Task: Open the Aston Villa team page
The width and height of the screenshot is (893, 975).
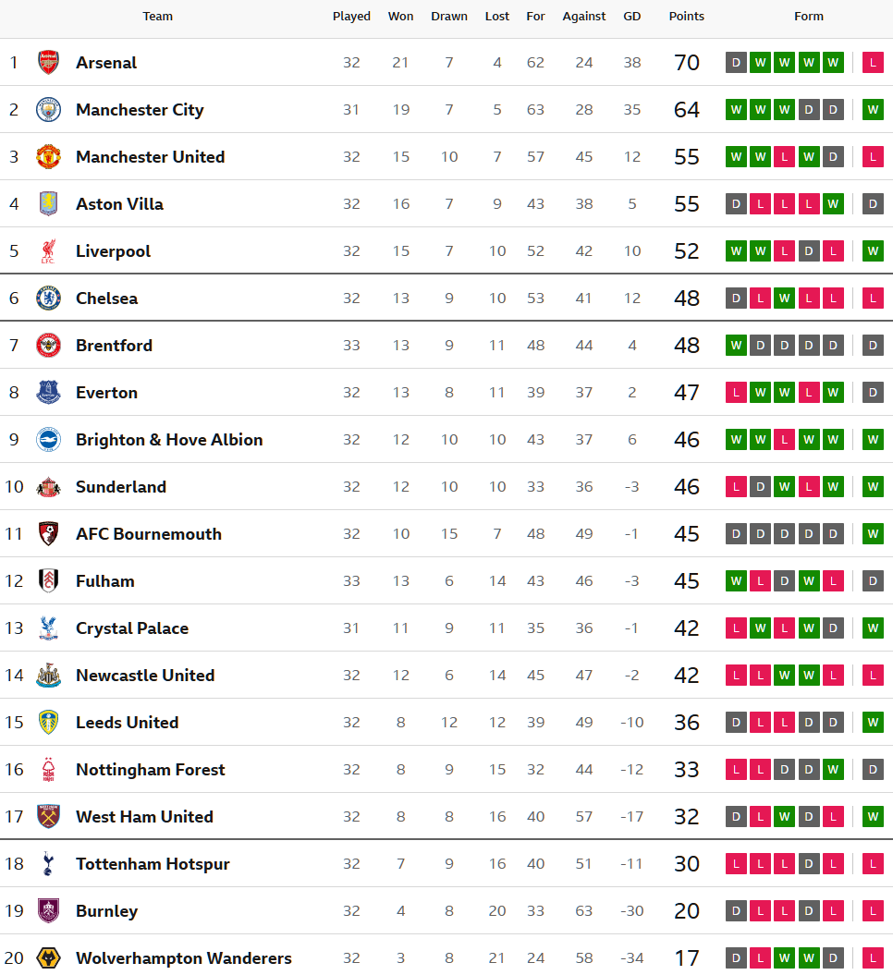Action: 119,204
